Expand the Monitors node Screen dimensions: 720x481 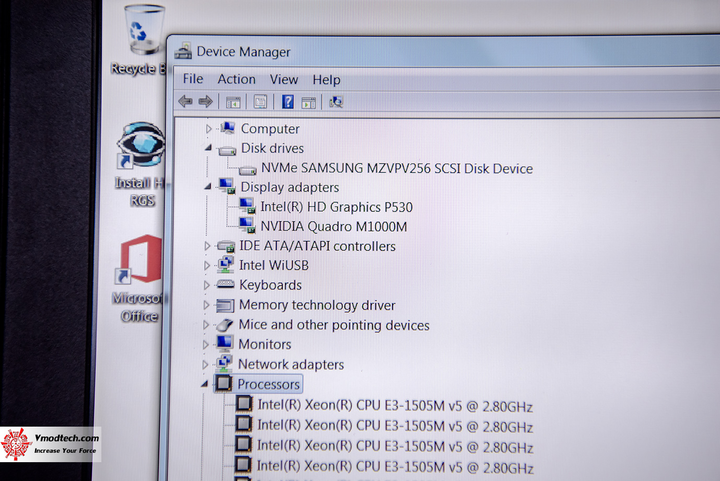coord(205,345)
